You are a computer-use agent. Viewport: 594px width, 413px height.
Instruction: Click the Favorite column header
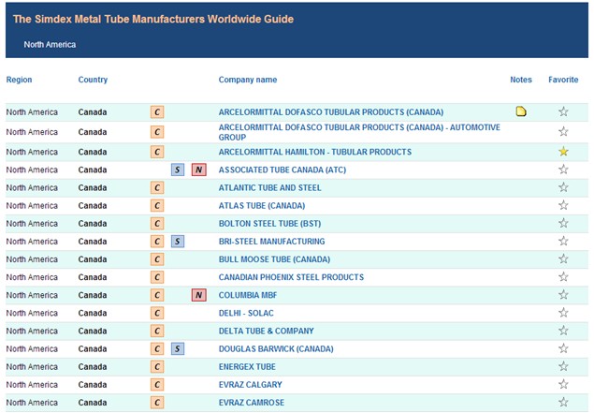tap(563, 80)
